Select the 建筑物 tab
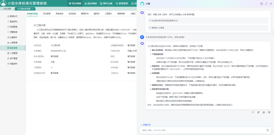 coord(97,13)
